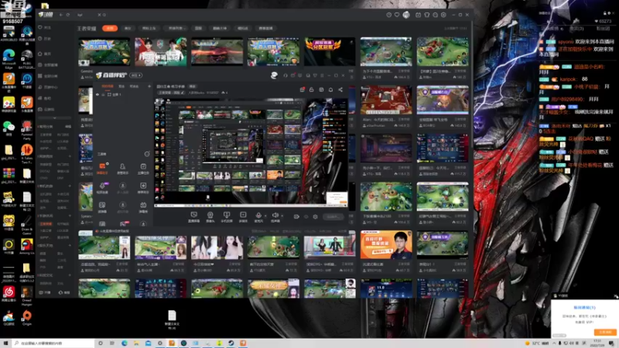Open the stream thumbnail with two players in jerseys
619x348 pixels.
(x=161, y=52)
